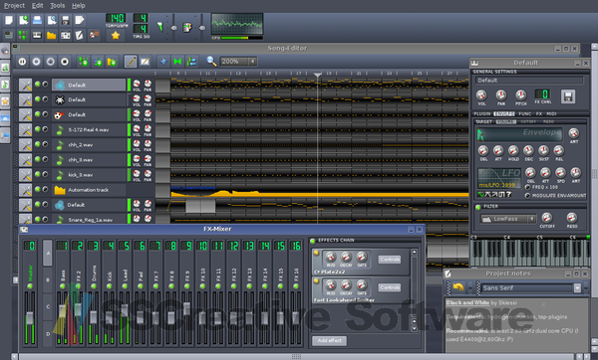
Task: Add a sample track
Action: coord(98,62)
